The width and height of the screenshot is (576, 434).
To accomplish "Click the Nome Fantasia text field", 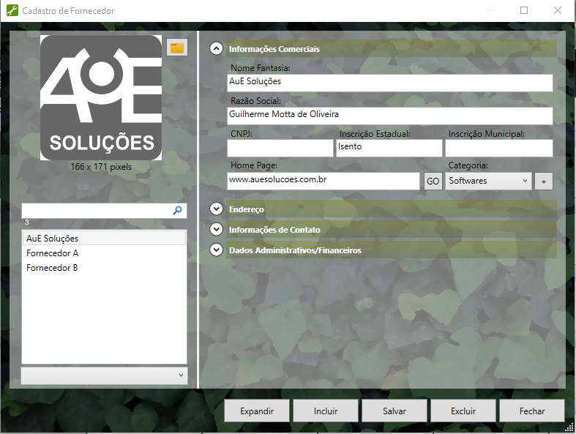I will [390, 82].
